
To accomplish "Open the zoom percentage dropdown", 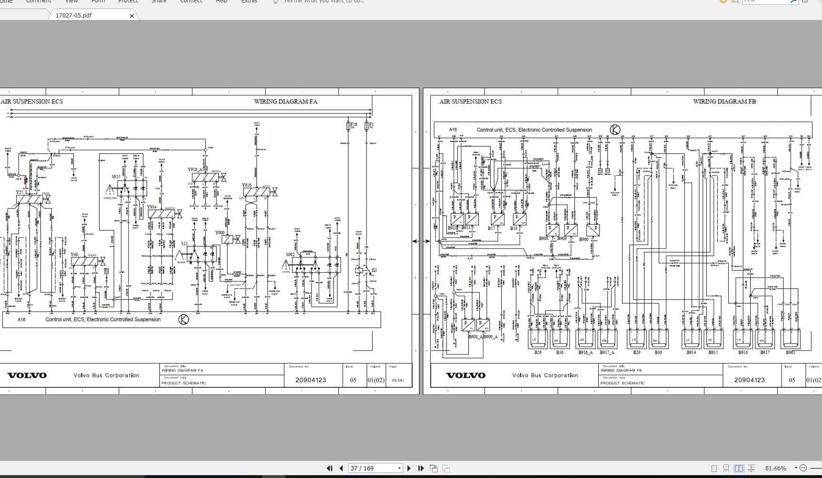I will click(796, 468).
